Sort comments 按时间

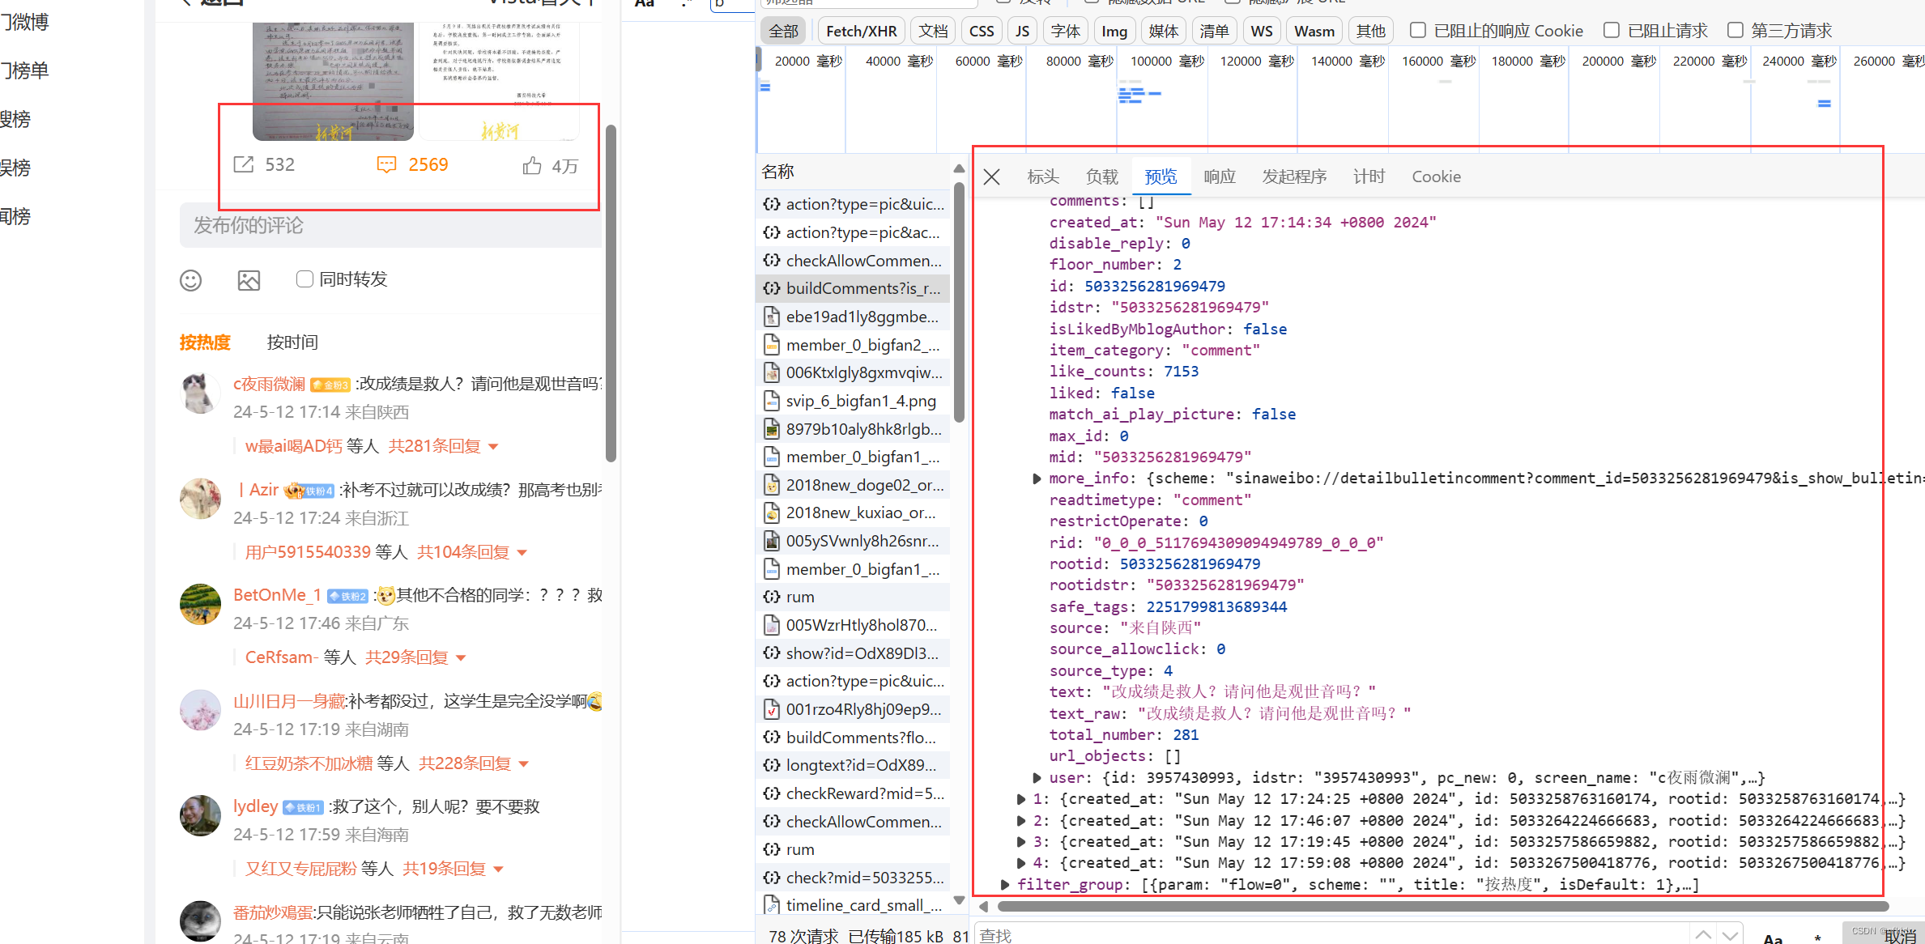pyautogui.click(x=292, y=342)
